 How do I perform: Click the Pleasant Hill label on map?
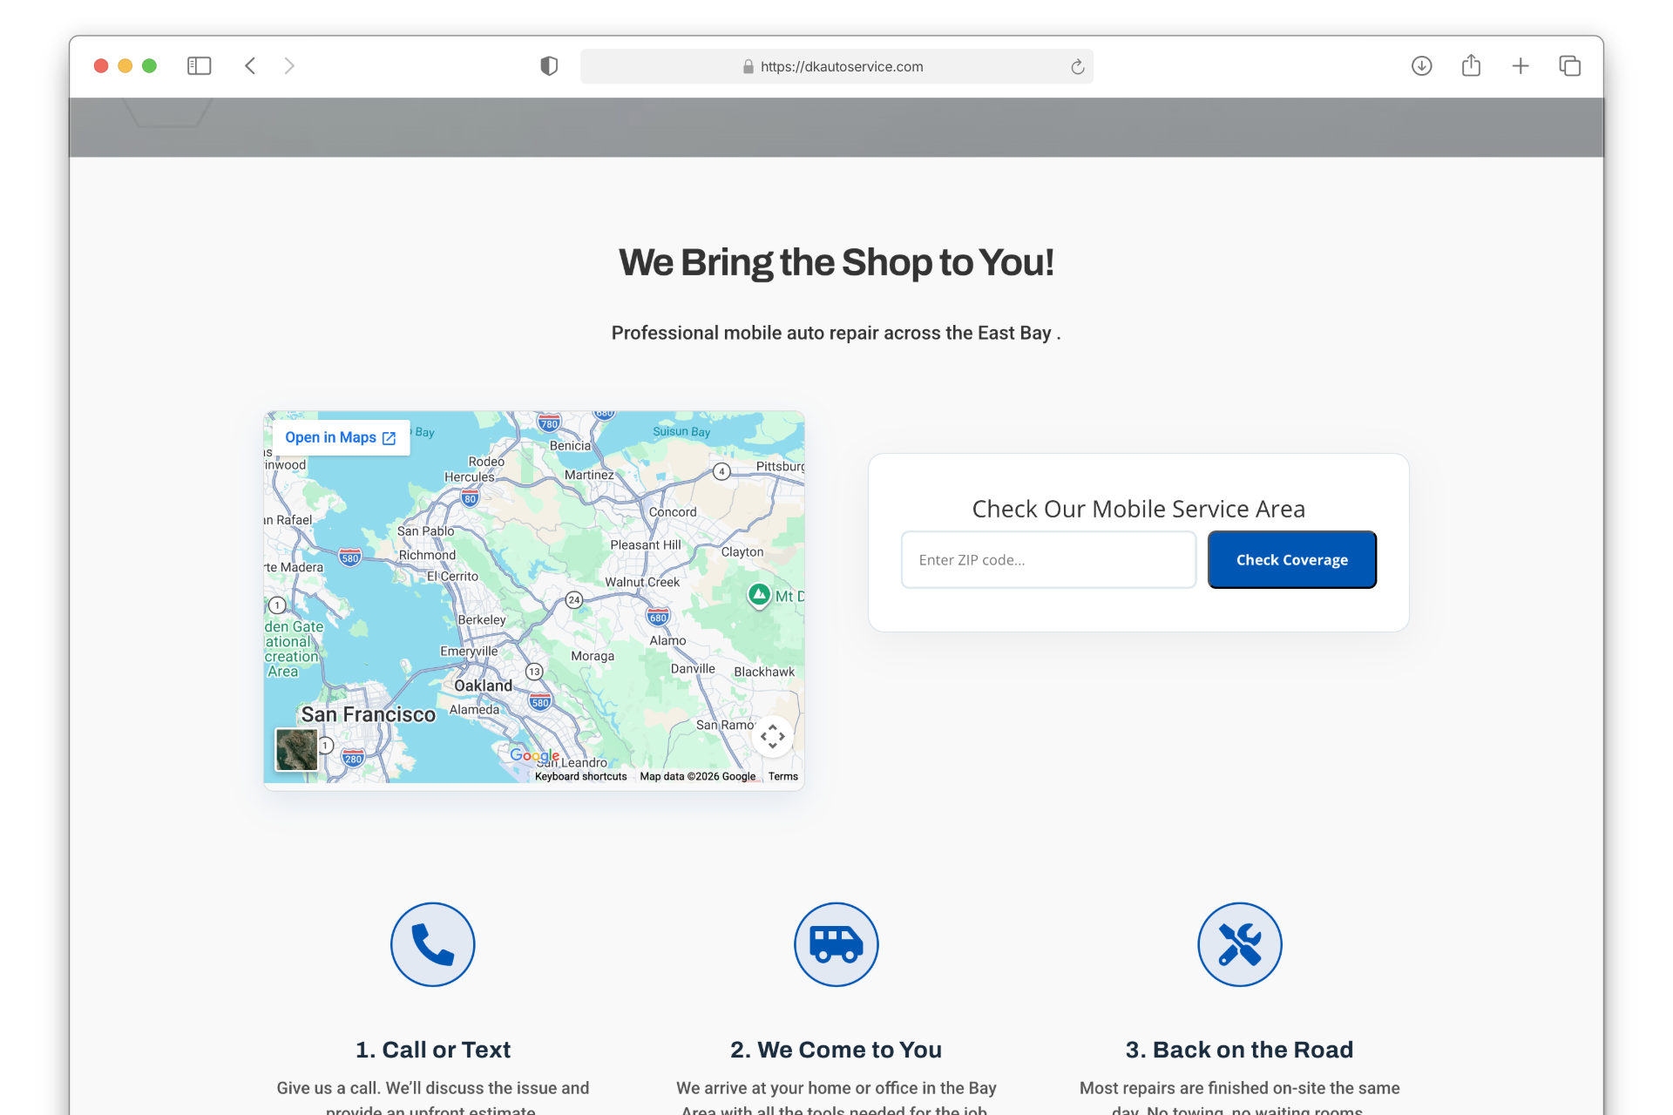point(646,544)
